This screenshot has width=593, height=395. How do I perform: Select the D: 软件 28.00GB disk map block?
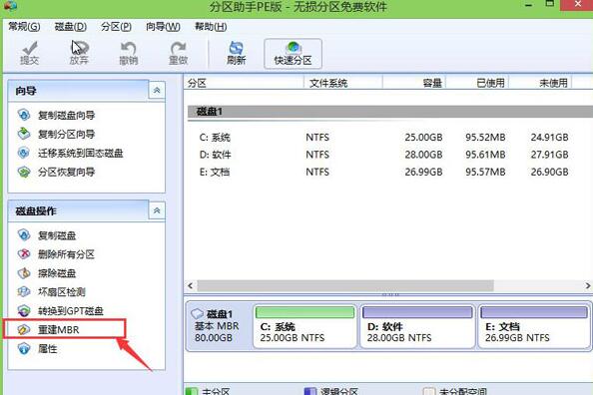[x=417, y=326]
